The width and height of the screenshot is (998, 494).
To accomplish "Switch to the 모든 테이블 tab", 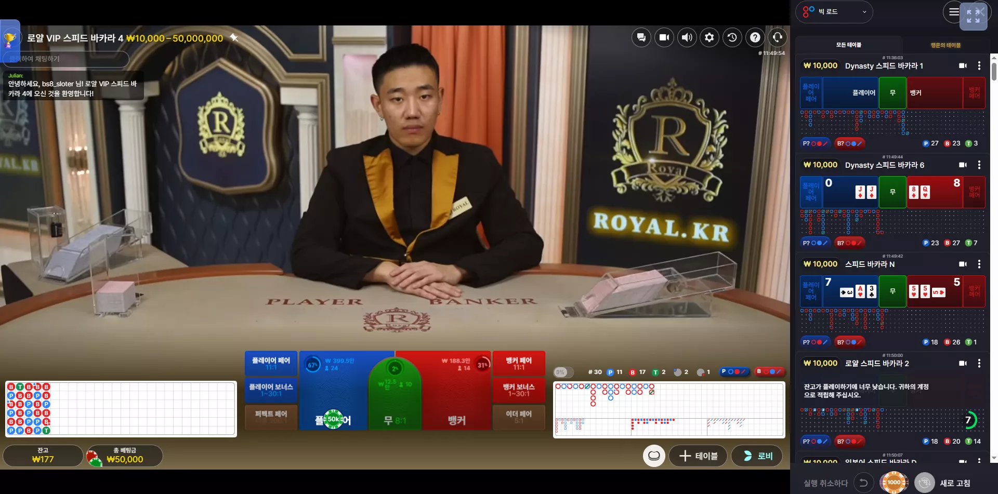I will (848, 45).
